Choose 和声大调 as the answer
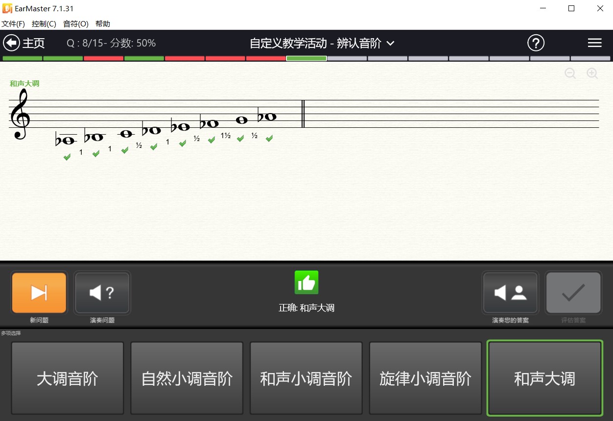This screenshot has width=613, height=421. click(544, 378)
